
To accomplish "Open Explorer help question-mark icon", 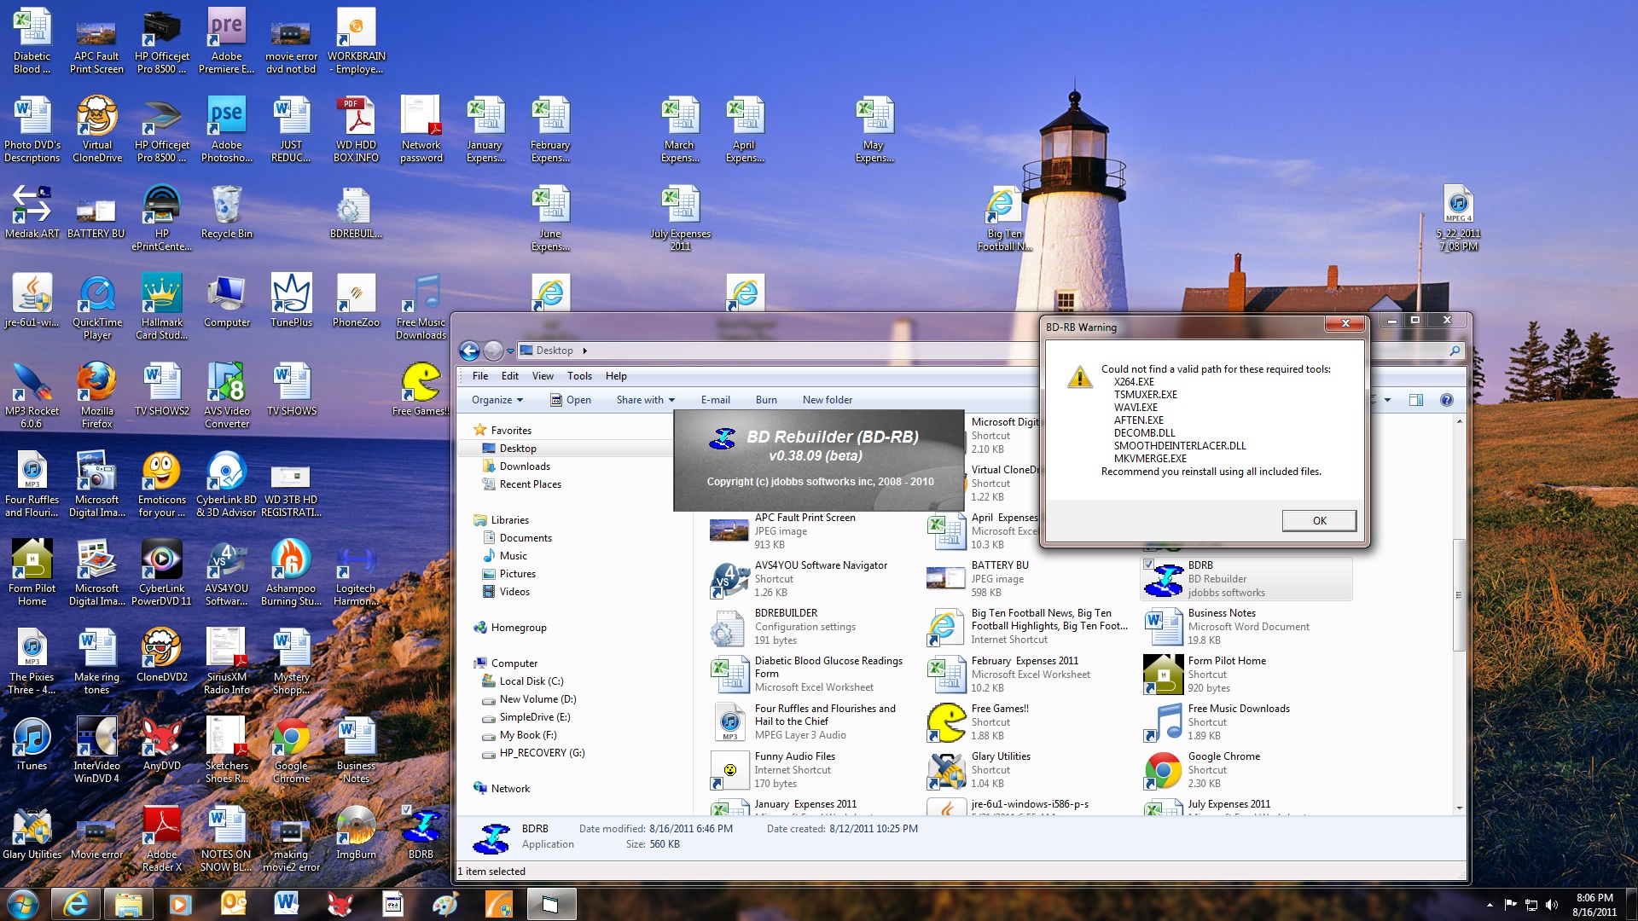I will pos(1446,400).
